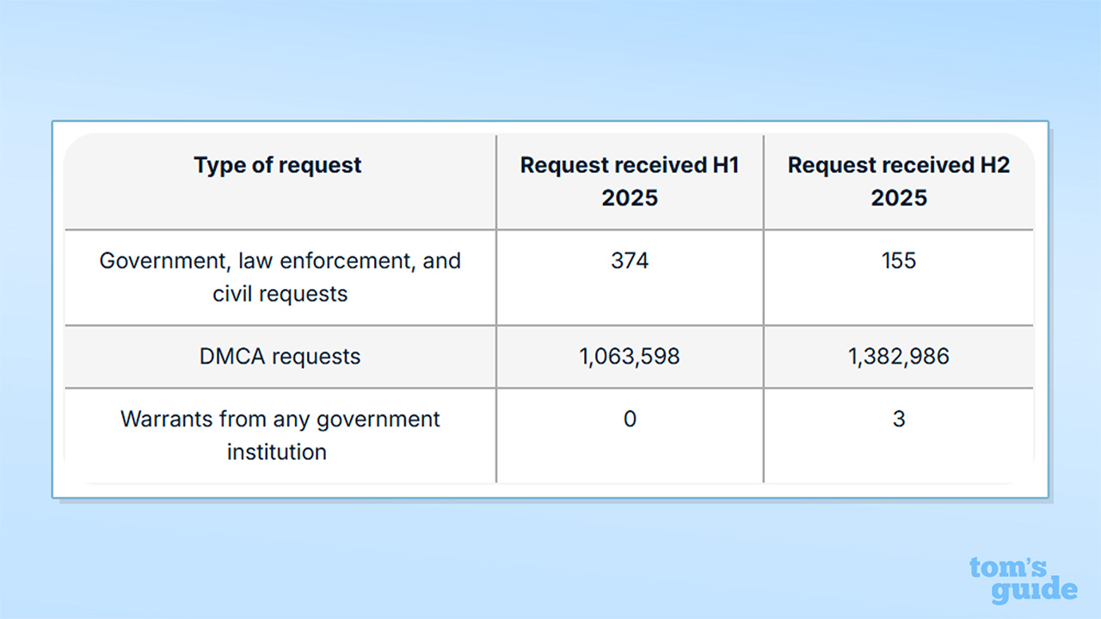1101x619 pixels.
Task: Click the word "institution"
Action: click(x=277, y=451)
